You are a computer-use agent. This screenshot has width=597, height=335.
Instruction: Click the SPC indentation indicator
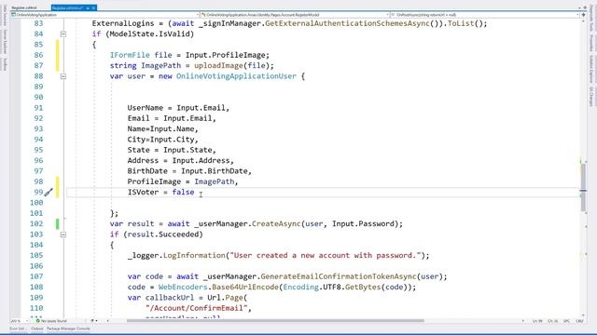[x=566, y=321]
